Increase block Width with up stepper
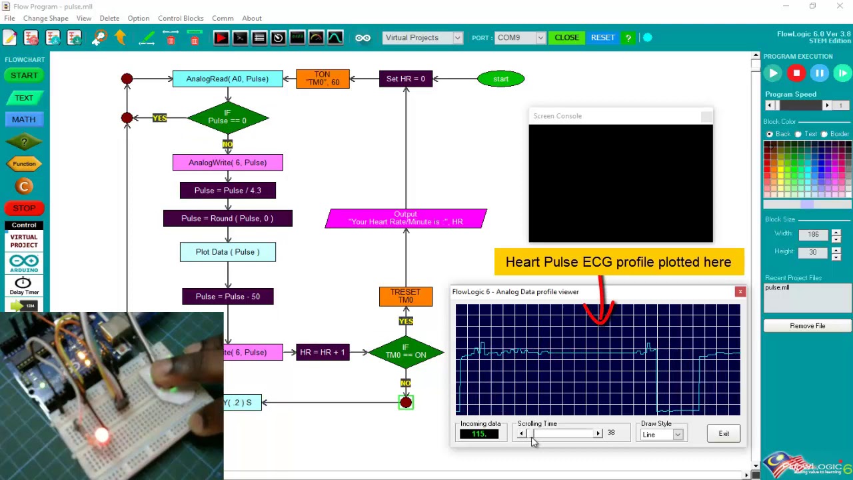This screenshot has height=480, width=853. tap(836, 231)
